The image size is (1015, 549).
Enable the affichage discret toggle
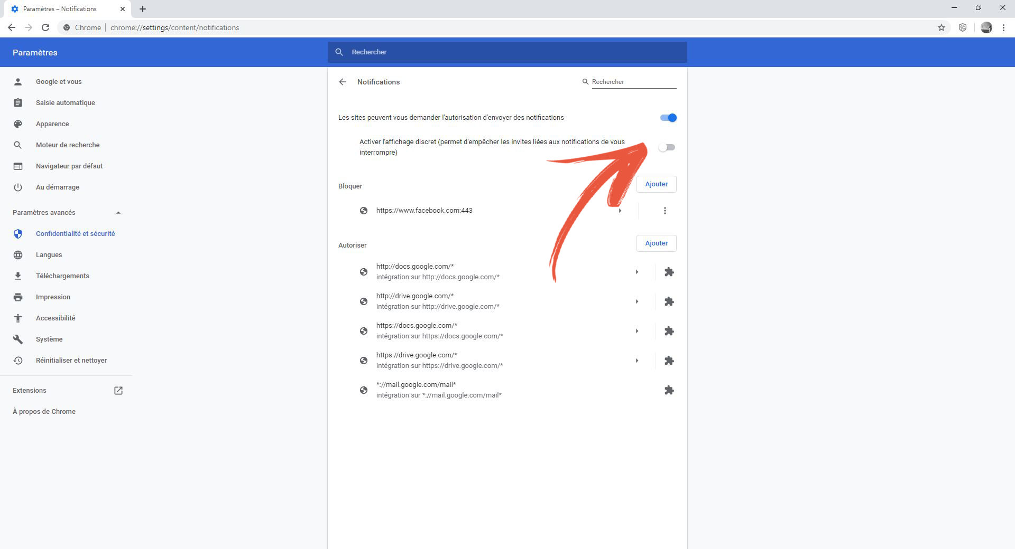pyautogui.click(x=667, y=147)
